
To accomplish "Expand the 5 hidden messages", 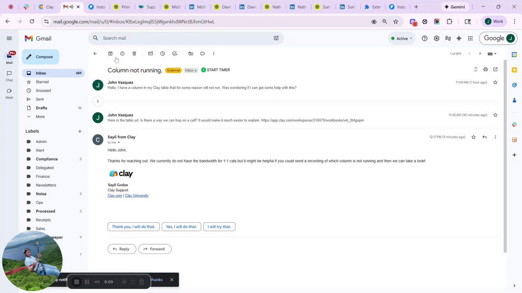I will click(x=98, y=101).
